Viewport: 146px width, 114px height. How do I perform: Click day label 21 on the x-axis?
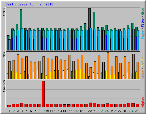[94, 111]
